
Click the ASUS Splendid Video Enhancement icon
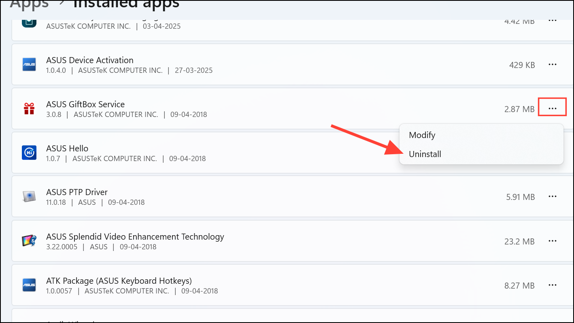click(29, 241)
